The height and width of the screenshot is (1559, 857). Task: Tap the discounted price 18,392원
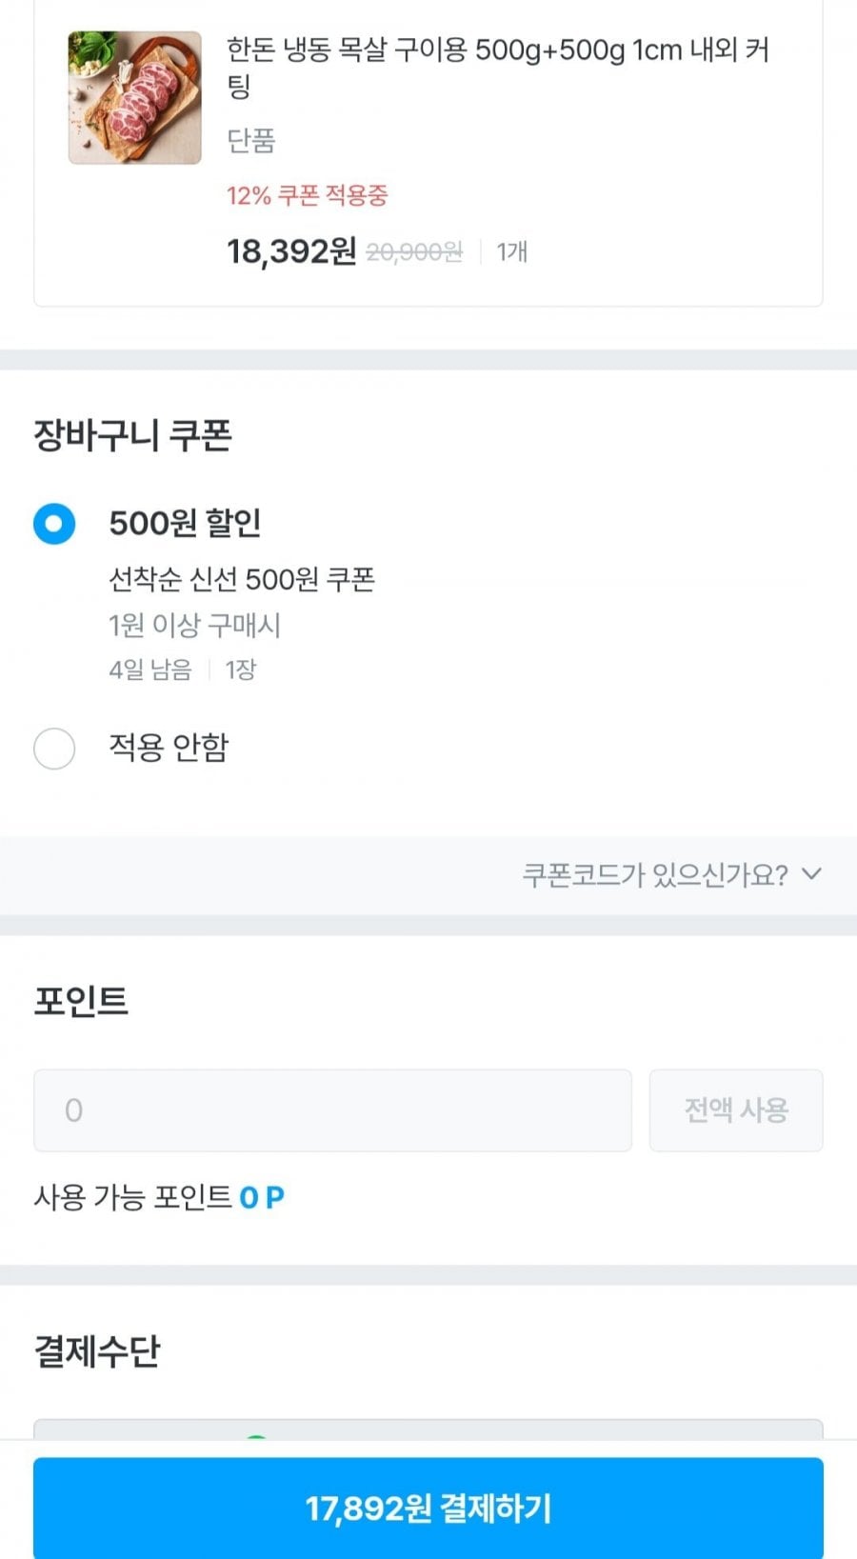(x=290, y=251)
